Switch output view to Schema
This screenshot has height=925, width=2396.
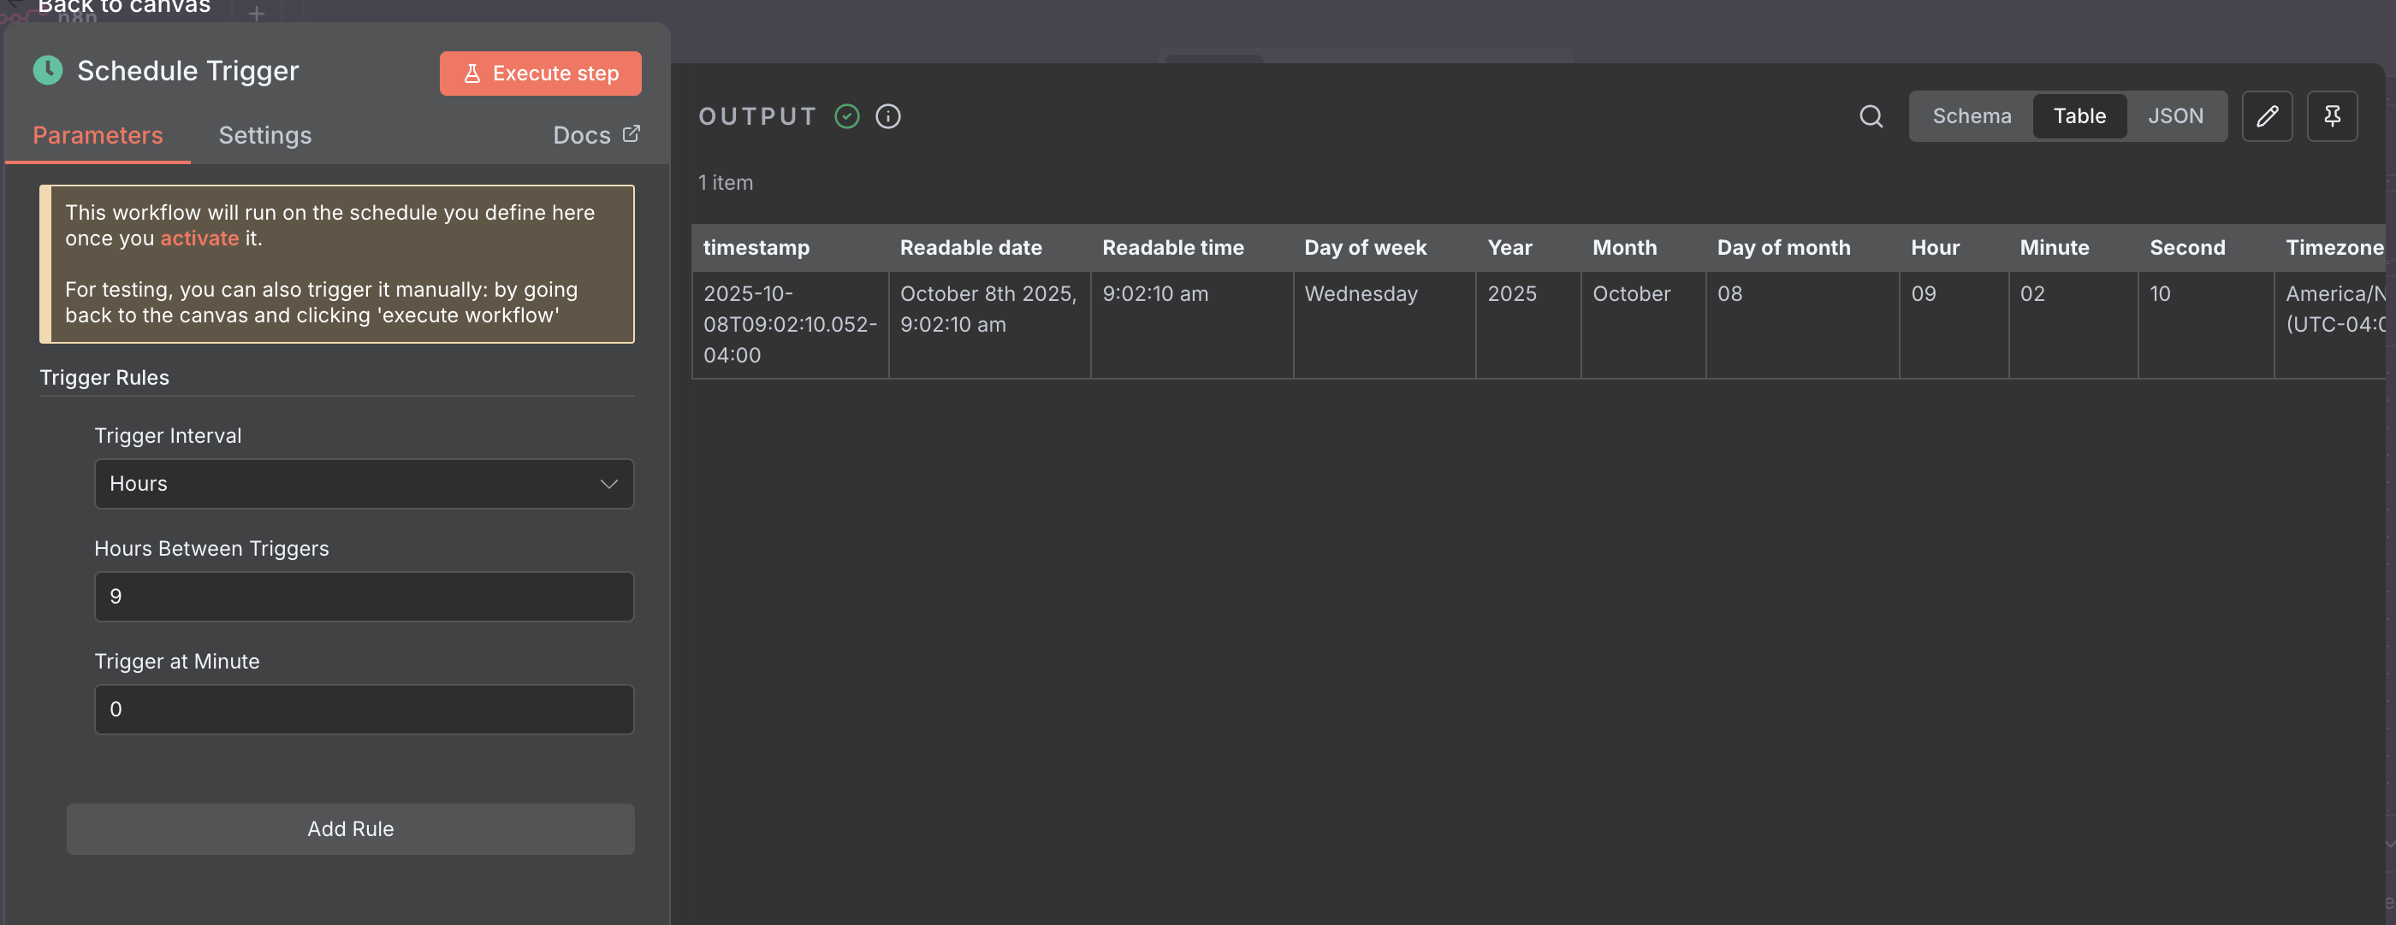(1971, 116)
